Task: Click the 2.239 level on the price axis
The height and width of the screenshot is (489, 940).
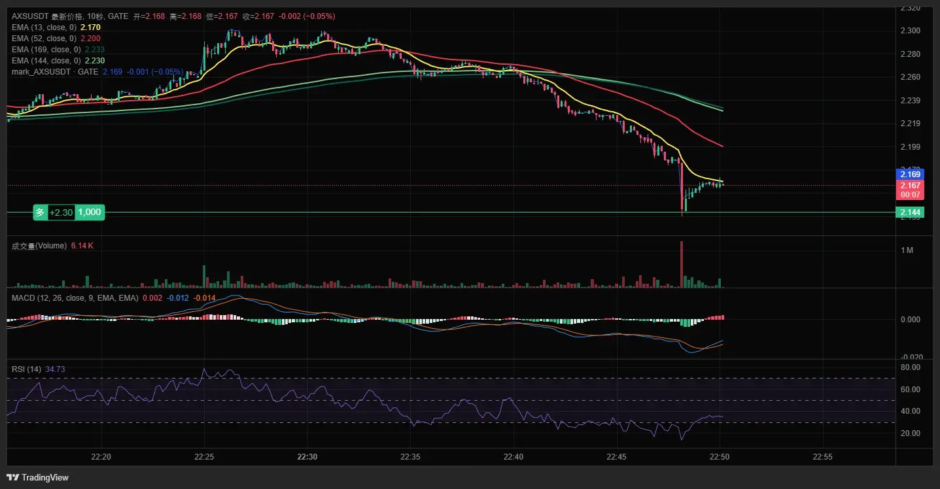Action: (911, 101)
